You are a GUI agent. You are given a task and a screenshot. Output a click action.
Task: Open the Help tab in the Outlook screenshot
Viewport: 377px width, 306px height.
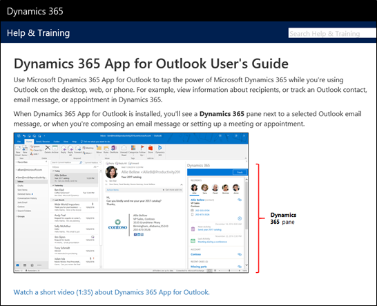(x=75, y=142)
